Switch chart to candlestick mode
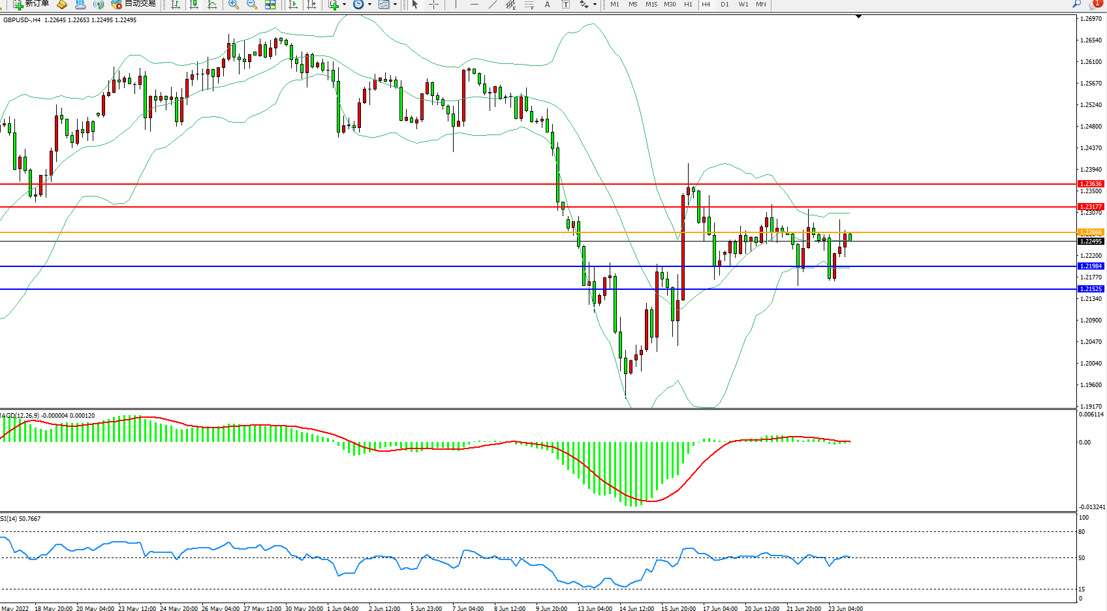The width and height of the screenshot is (1107, 611). (x=194, y=5)
